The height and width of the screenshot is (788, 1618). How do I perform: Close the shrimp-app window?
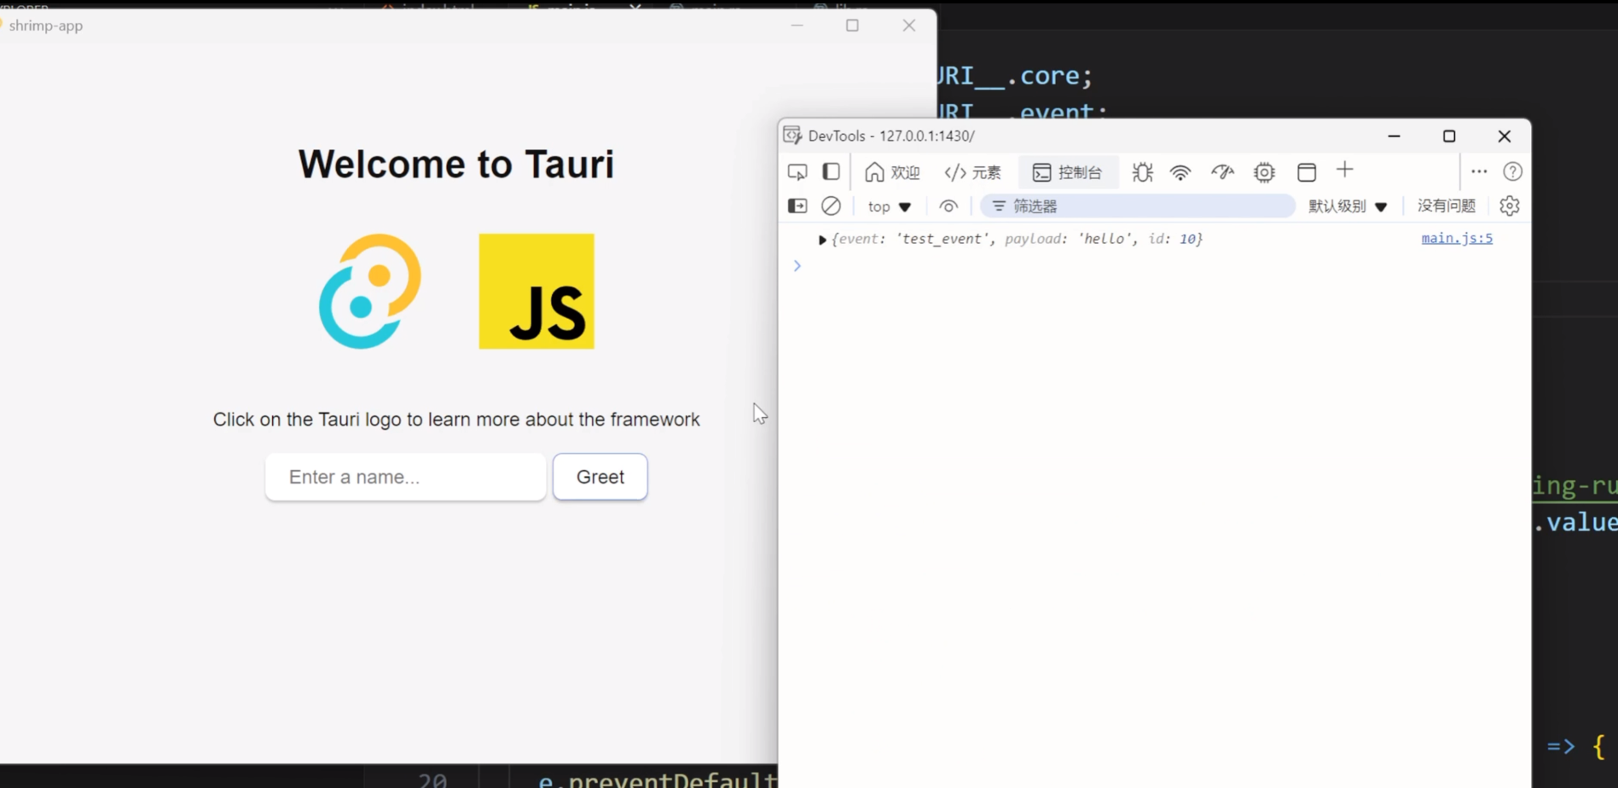pyautogui.click(x=909, y=26)
